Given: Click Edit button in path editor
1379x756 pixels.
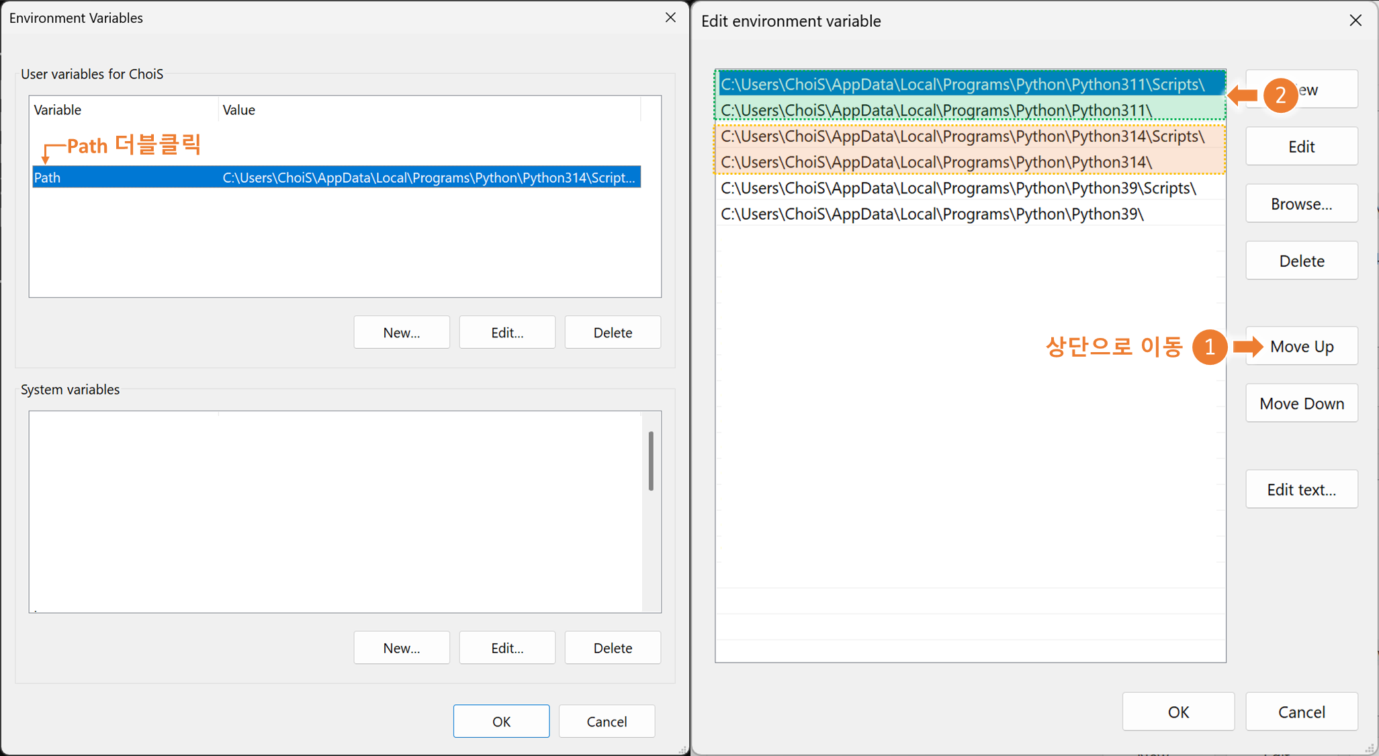Looking at the screenshot, I should 1301,147.
